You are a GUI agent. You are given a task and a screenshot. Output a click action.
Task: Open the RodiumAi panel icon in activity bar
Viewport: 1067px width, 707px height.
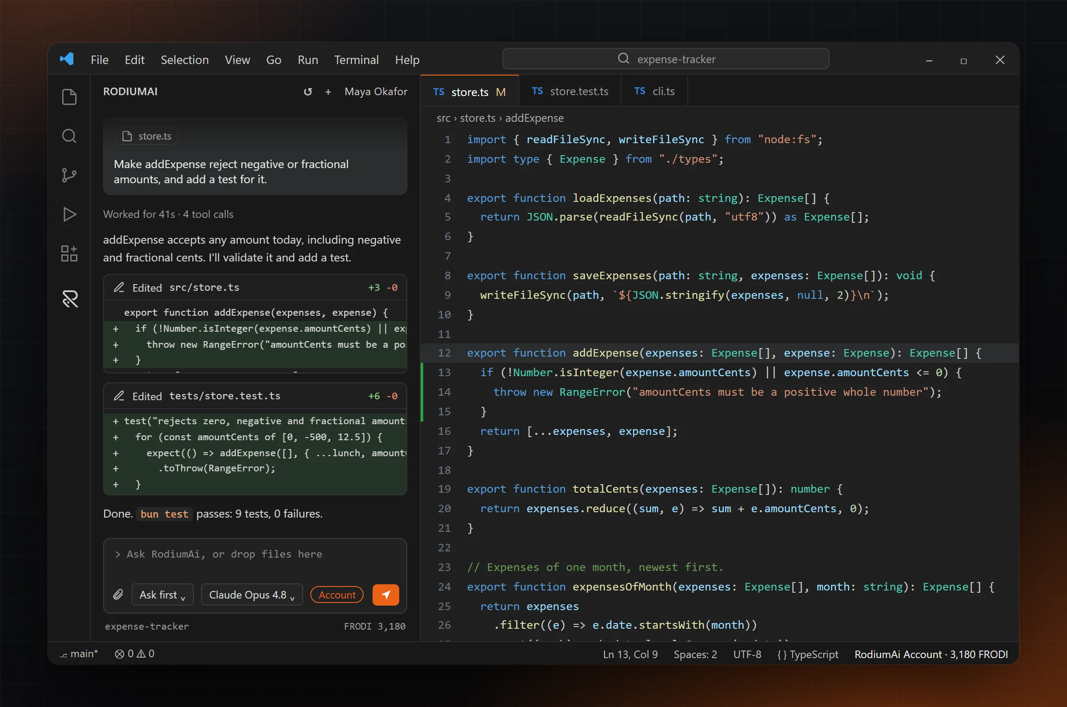click(x=70, y=298)
